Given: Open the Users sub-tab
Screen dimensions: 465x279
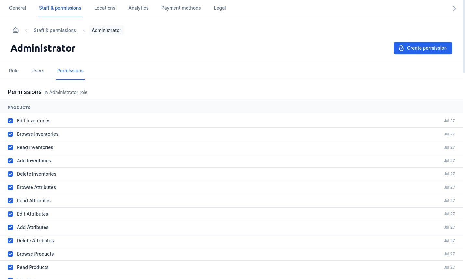Looking at the screenshot, I should click(38, 71).
